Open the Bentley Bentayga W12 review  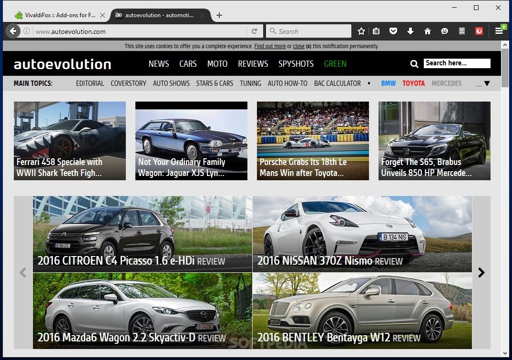coord(362,311)
